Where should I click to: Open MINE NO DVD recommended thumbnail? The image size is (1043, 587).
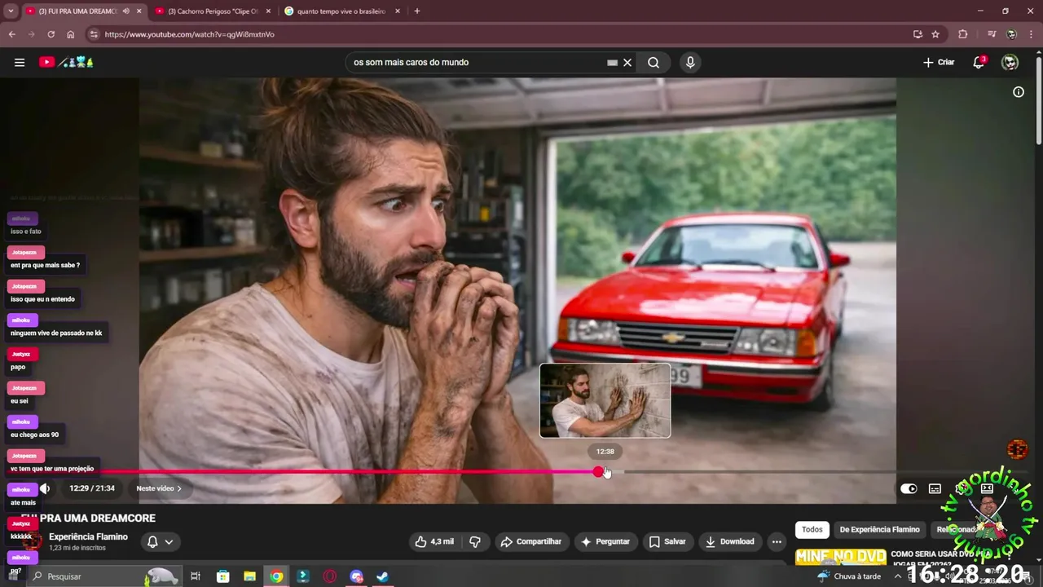(840, 557)
